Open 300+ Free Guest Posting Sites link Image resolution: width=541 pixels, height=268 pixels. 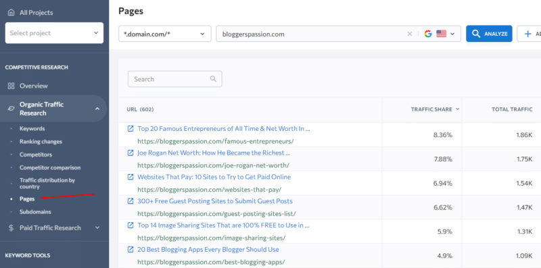(x=215, y=200)
